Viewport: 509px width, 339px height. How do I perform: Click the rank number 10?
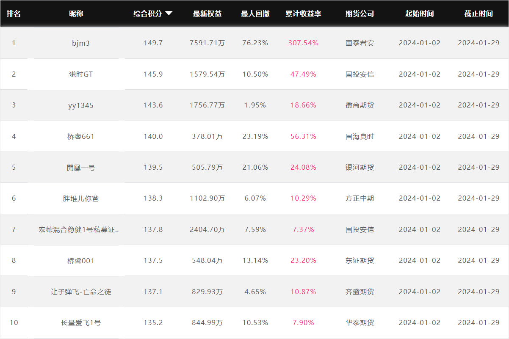[x=14, y=323]
